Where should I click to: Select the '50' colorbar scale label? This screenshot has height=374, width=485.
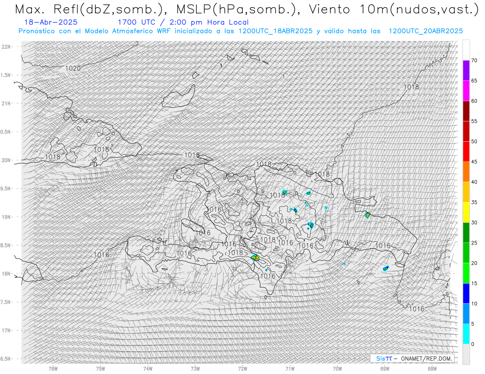click(474, 142)
